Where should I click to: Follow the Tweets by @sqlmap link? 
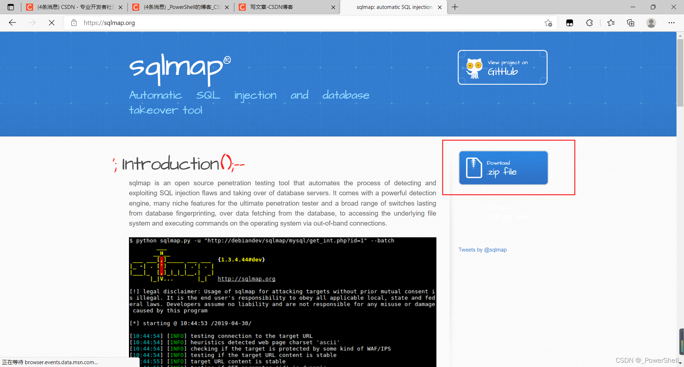[x=482, y=249]
